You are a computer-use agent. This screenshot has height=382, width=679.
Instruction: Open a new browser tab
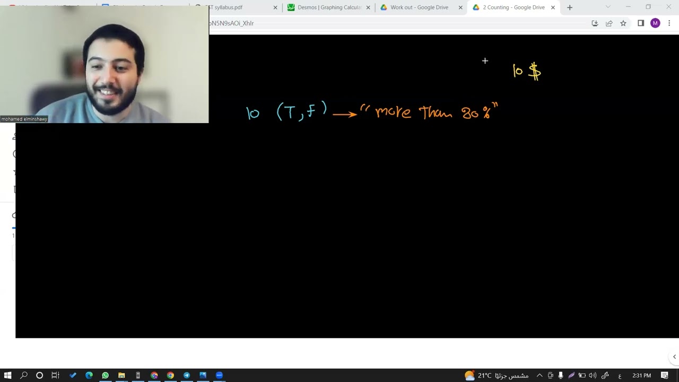tap(570, 7)
